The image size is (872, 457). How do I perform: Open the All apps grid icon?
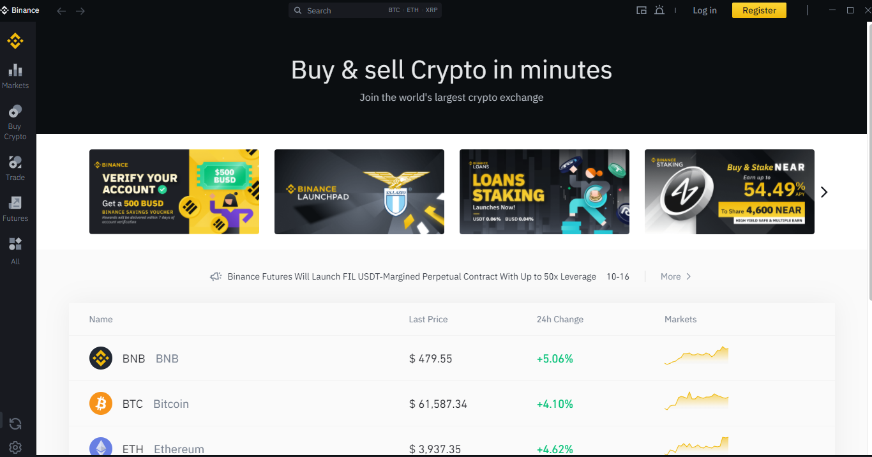click(15, 251)
